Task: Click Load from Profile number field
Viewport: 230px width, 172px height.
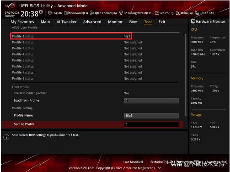Action: tap(152, 101)
